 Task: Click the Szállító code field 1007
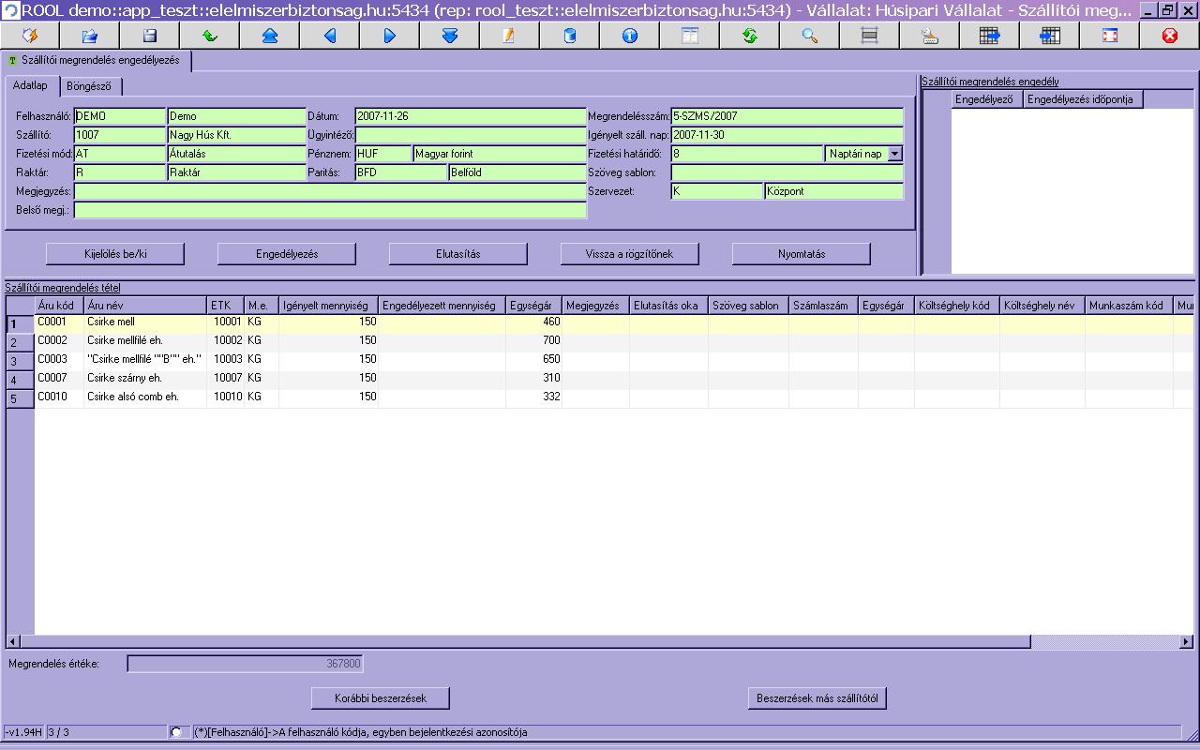click(x=120, y=135)
